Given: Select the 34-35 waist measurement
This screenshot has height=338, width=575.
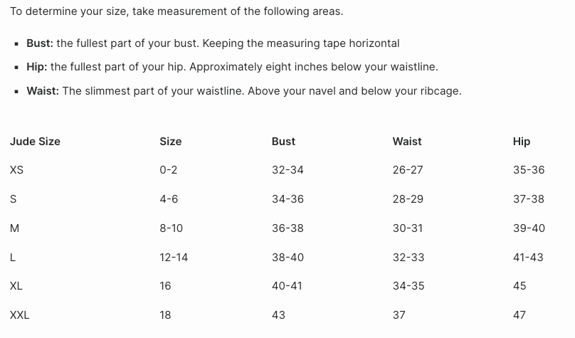Looking at the screenshot, I should click(408, 286).
